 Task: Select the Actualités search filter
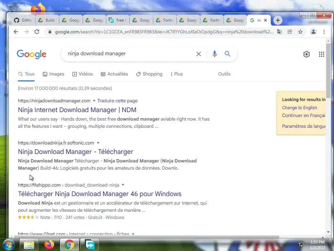point(114,74)
